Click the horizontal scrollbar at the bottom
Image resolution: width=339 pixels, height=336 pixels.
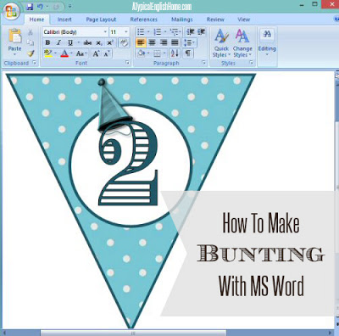(166, 333)
